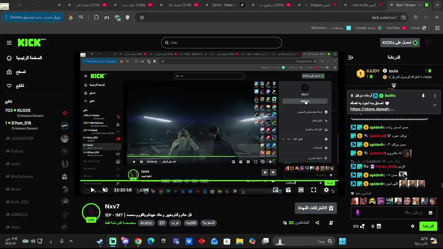
Task: Open uDISASTER channel in sidebar
Action: pyautogui.click(x=37, y=139)
